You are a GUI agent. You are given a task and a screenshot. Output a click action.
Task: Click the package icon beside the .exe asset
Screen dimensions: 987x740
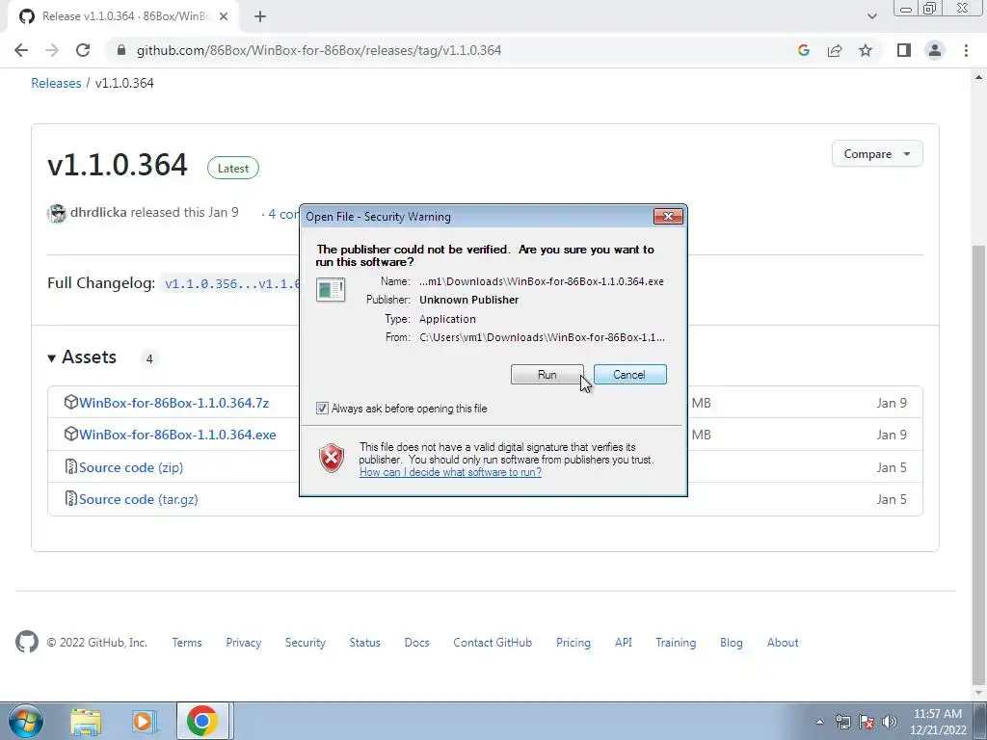(x=71, y=434)
